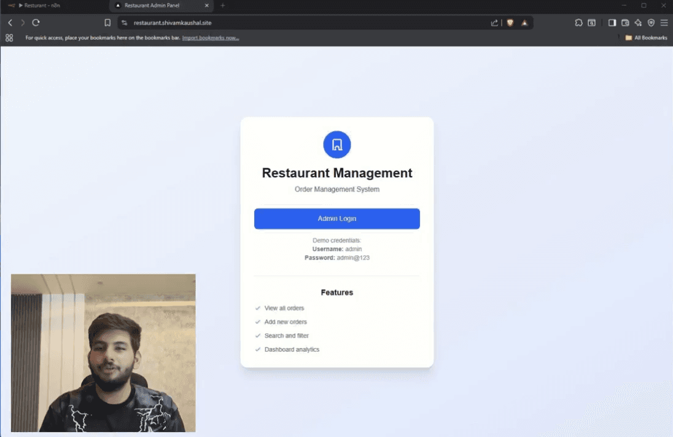Open the All Bookmarks folder dropdown
The image size is (673, 437).
(644, 37)
